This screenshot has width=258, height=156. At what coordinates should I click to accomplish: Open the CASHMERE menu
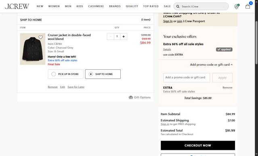(96, 6)
